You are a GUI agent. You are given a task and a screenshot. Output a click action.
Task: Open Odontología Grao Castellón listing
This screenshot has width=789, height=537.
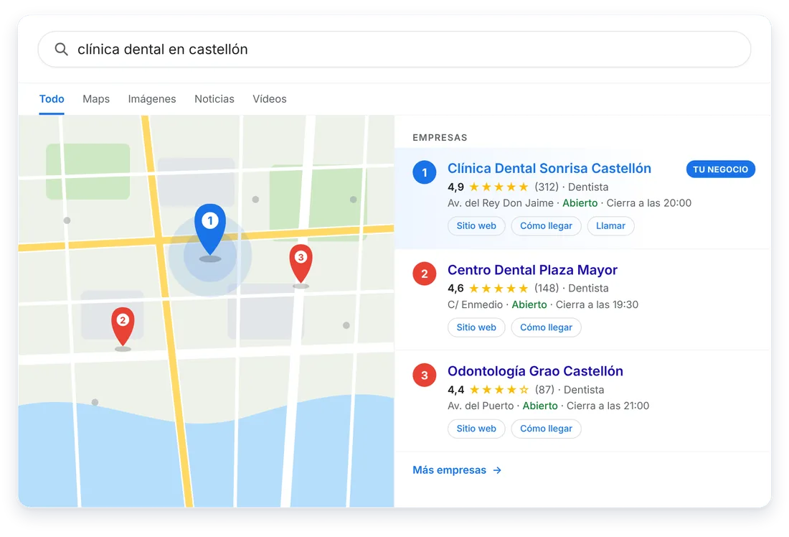point(535,370)
